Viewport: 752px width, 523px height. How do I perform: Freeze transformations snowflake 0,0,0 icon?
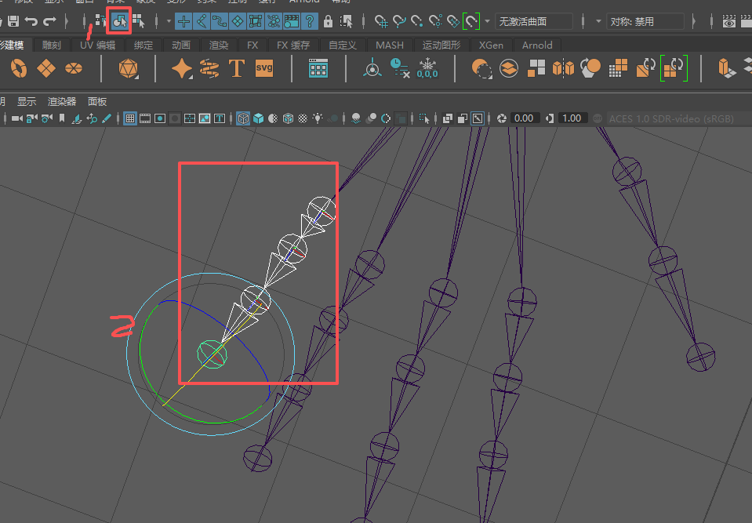click(x=427, y=68)
